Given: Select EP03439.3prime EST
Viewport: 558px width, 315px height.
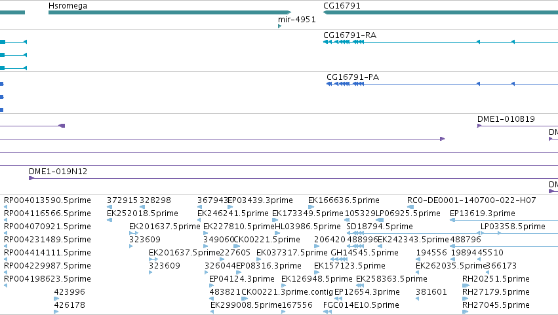Looking at the screenshot, I should click(x=260, y=200).
